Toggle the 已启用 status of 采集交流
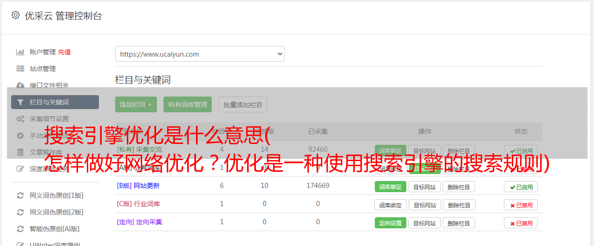The height and width of the screenshot is (246, 594). [x=521, y=151]
